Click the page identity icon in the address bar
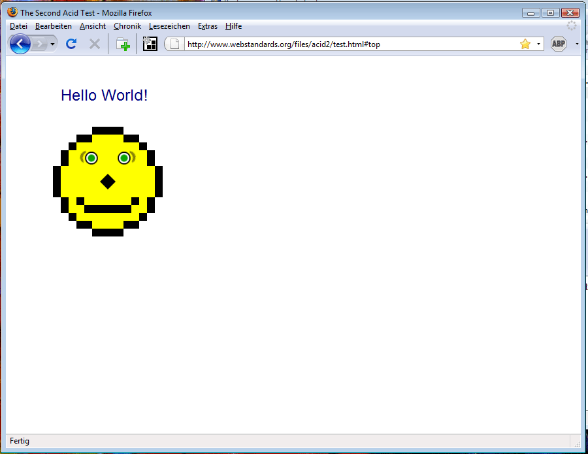Viewport: 588px width, 454px height. pos(174,44)
